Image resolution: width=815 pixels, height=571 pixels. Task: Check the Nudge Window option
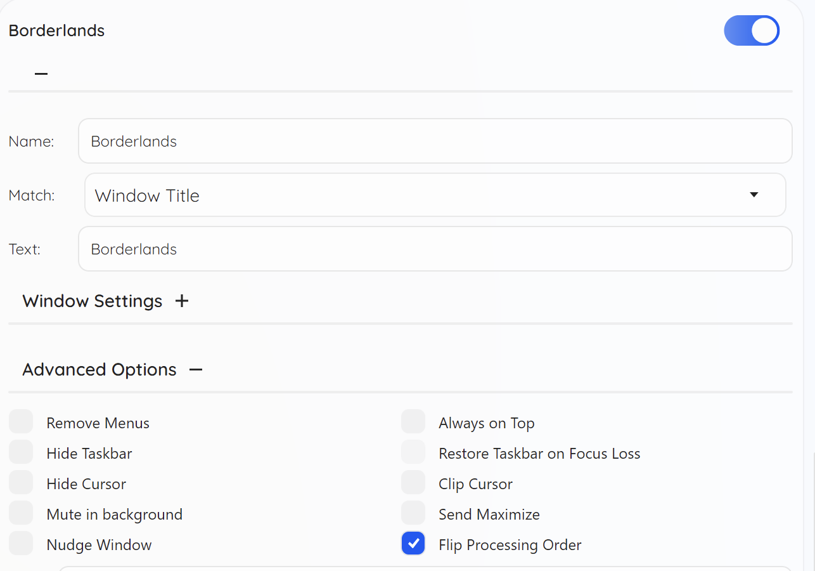pyautogui.click(x=21, y=544)
